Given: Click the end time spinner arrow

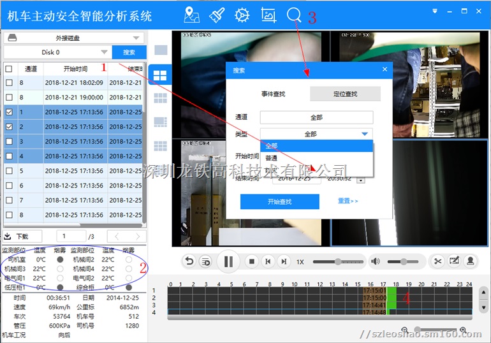Looking at the screenshot, I should click(x=361, y=180).
